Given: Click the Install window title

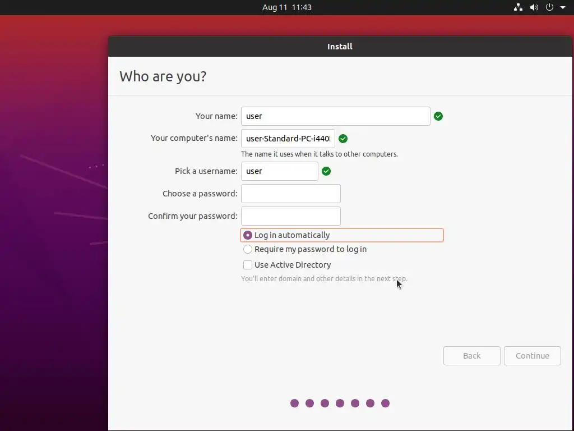Looking at the screenshot, I should point(340,47).
